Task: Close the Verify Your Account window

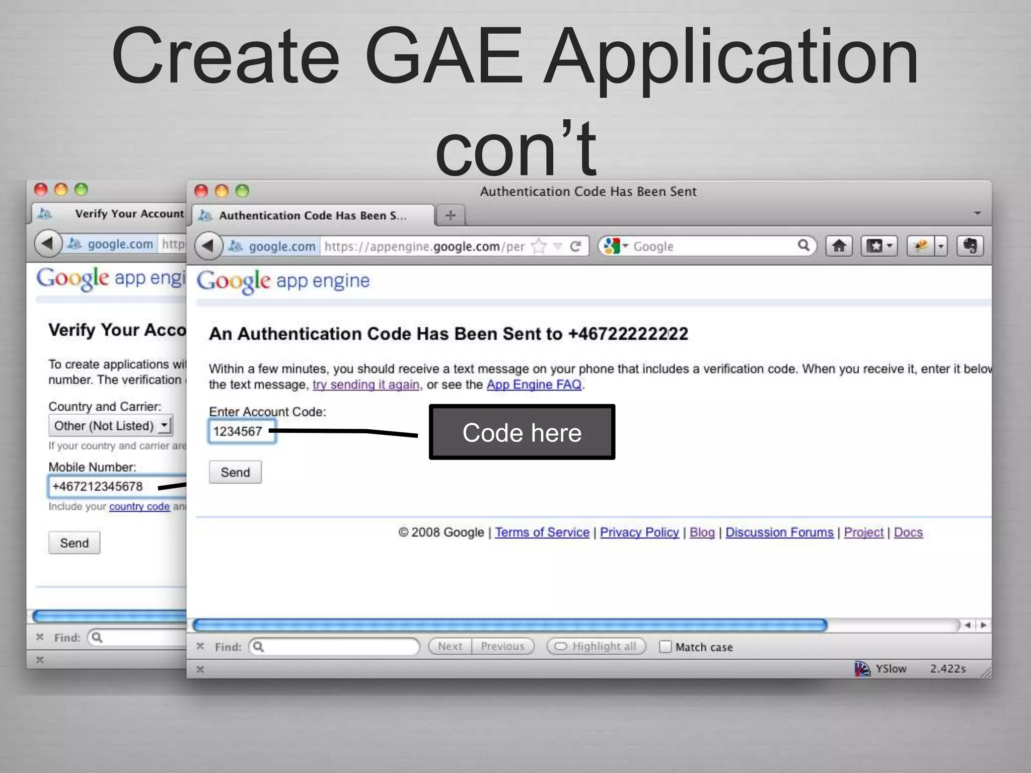Action: [x=41, y=189]
